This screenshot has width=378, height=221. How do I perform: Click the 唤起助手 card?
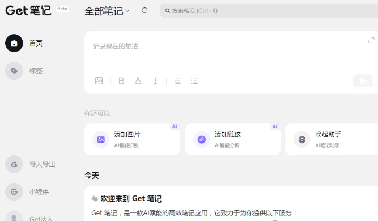click(332, 139)
